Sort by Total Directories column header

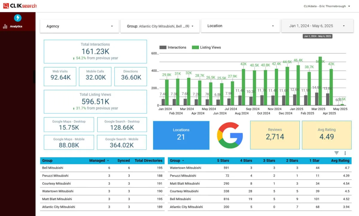(148, 161)
